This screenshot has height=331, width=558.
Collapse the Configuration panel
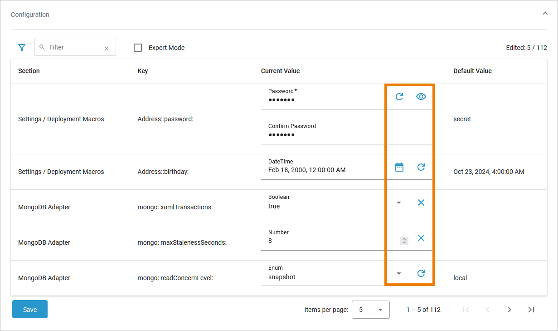pos(545,14)
